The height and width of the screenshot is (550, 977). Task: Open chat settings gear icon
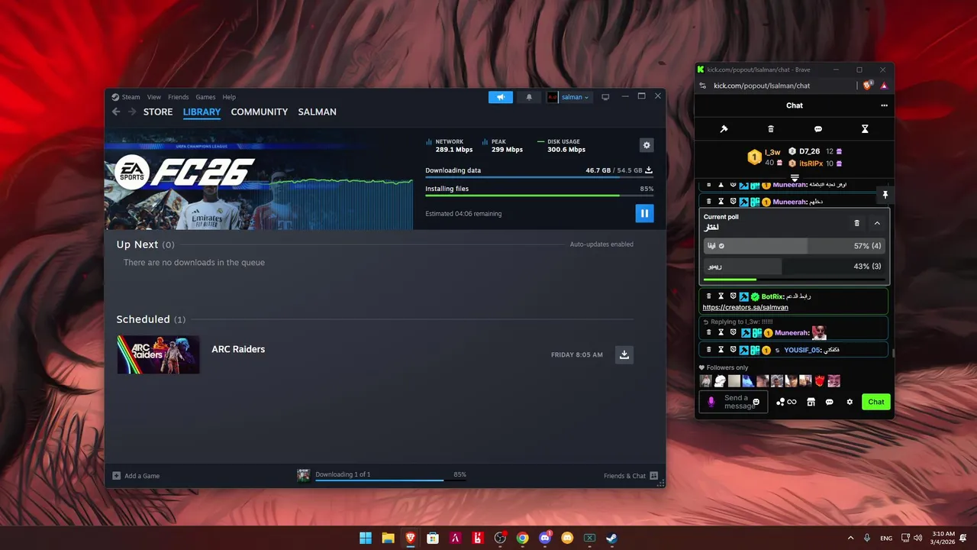coord(850,402)
